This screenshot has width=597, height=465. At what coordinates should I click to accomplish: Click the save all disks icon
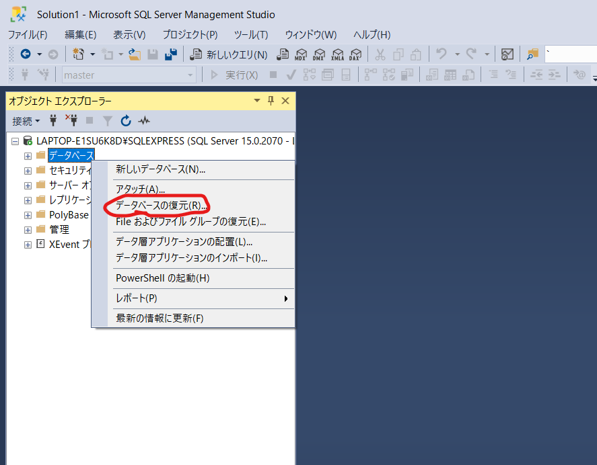click(171, 54)
